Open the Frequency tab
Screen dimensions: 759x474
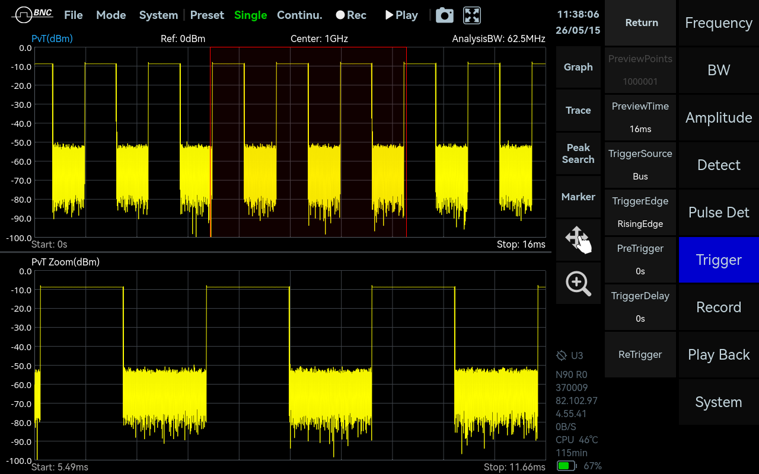pos(719,23)
